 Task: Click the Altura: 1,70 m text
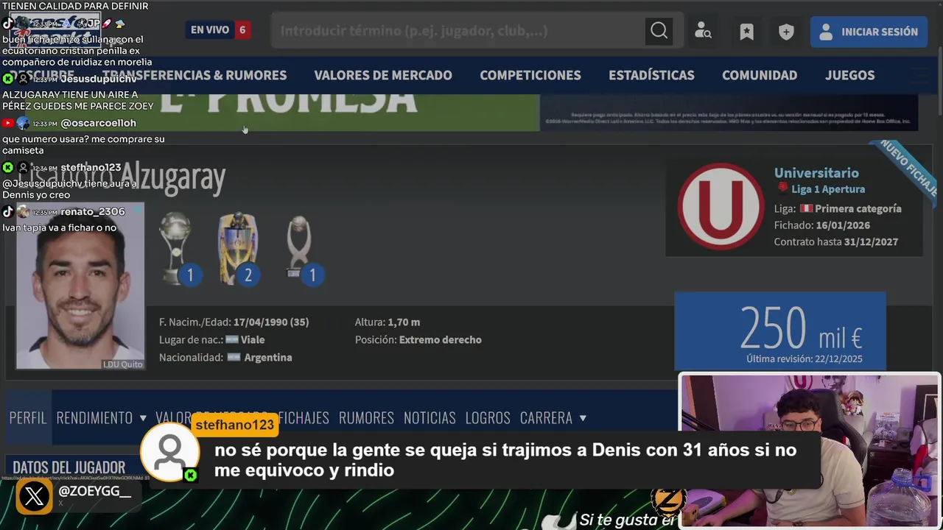pos(388,322)
